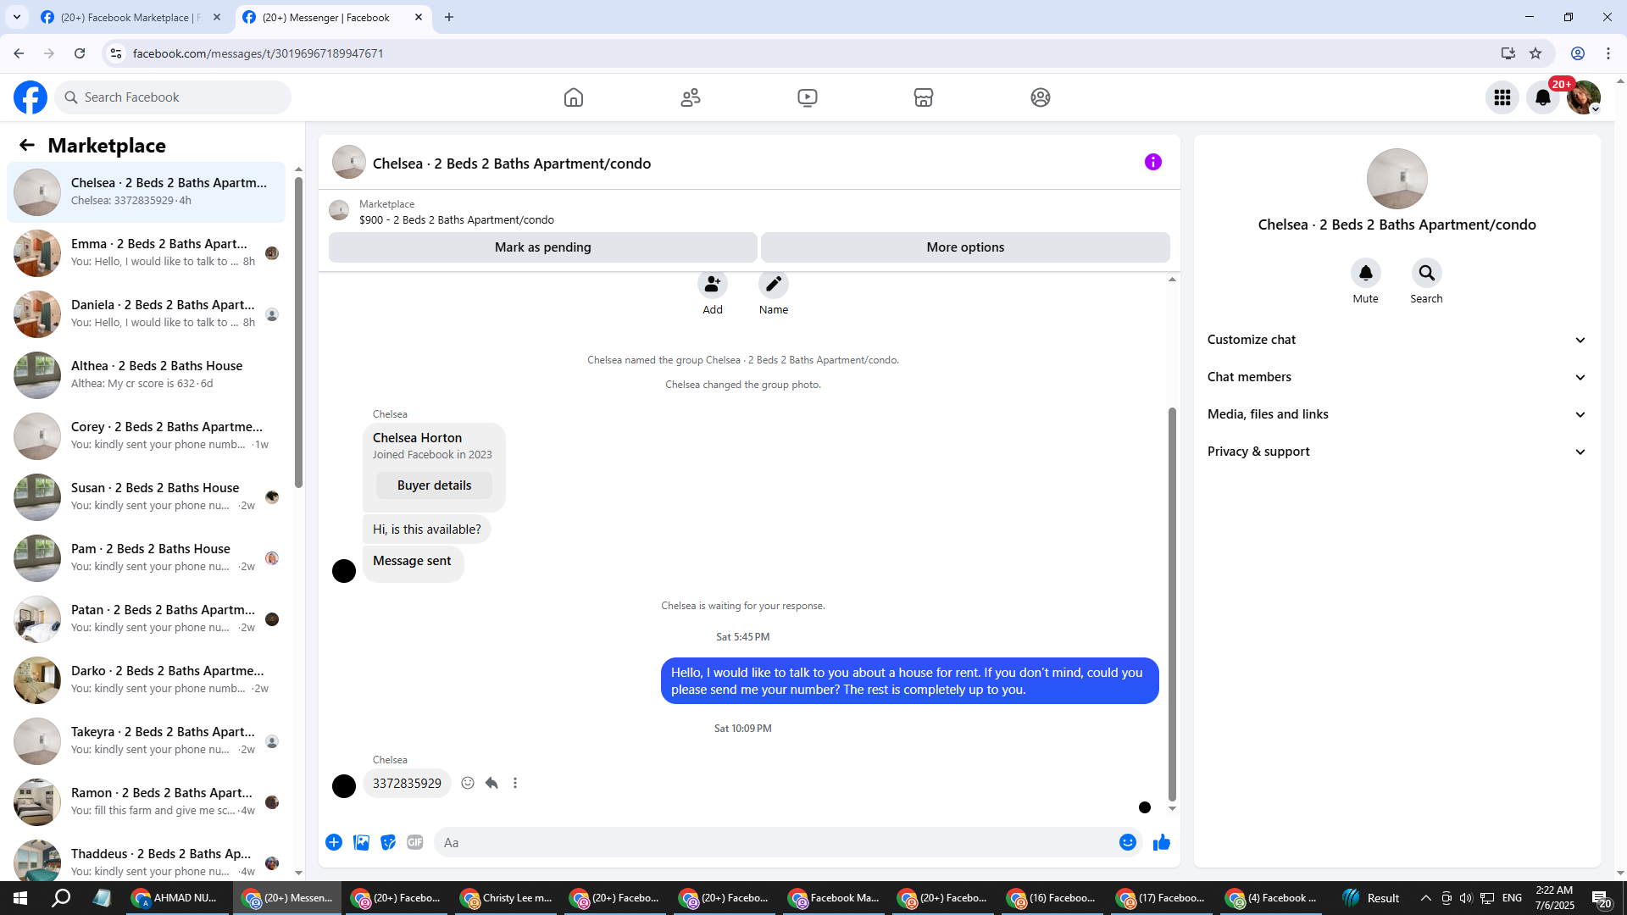
Task: Open the emoji picker in message box
Action: [1127, 842]
